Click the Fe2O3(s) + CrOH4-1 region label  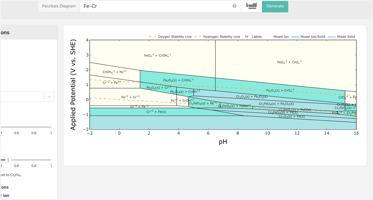(178, 80)
